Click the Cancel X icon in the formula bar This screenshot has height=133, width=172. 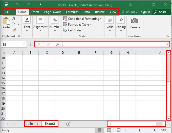point(39,44)
